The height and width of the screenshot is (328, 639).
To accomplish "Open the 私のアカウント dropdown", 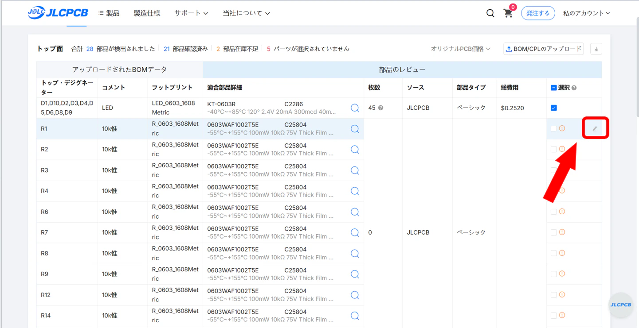I will [586, 13].
